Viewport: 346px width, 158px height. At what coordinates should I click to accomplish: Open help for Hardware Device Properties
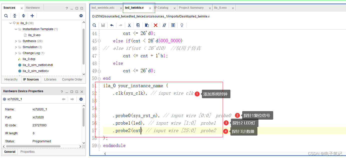click(x=62, y=92)
